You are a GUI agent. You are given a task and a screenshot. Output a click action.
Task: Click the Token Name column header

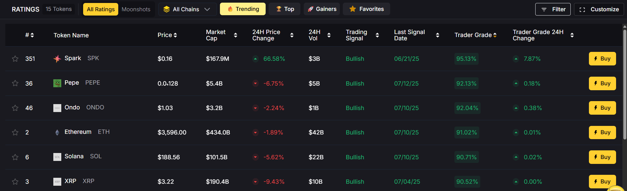[x=71, y=35]
